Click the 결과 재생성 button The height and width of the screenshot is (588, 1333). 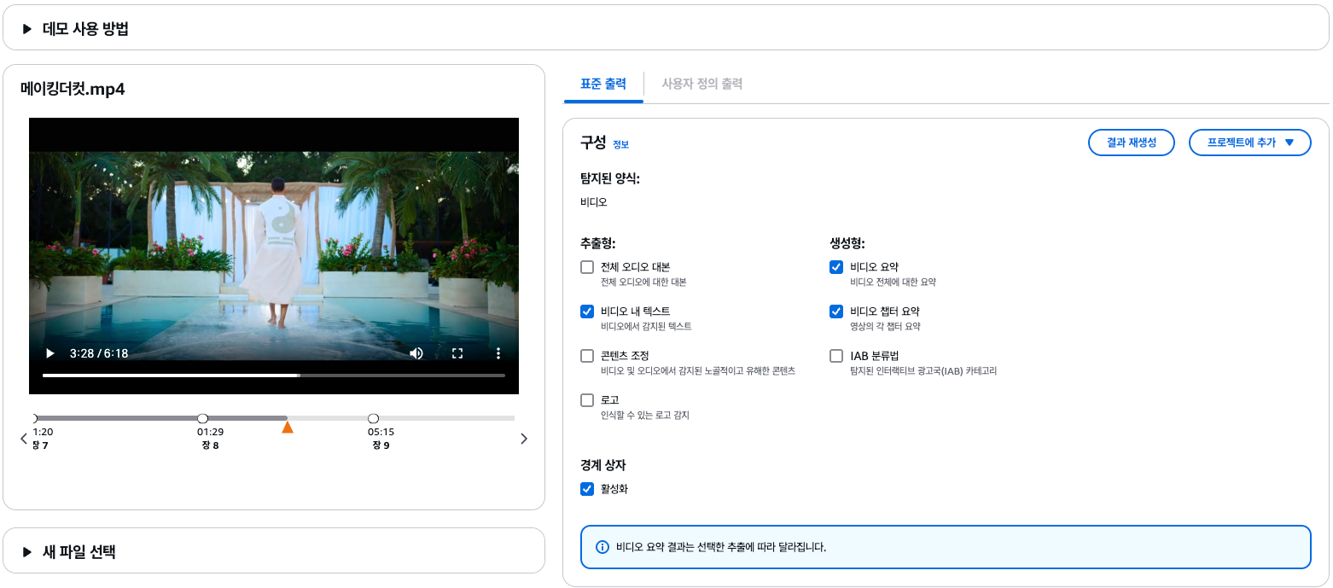(1132, 143)
